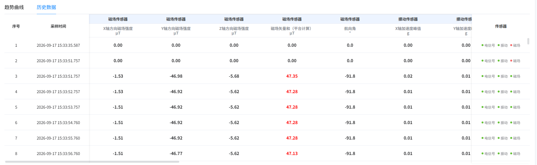This screenshot has width=537, height=165.
Task: Click the horizontal scrollbar thumb below the table
Action: (x=92, y=162)
